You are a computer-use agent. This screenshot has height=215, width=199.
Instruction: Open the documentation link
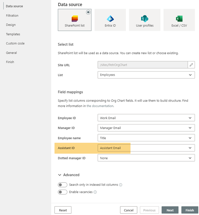100,106
